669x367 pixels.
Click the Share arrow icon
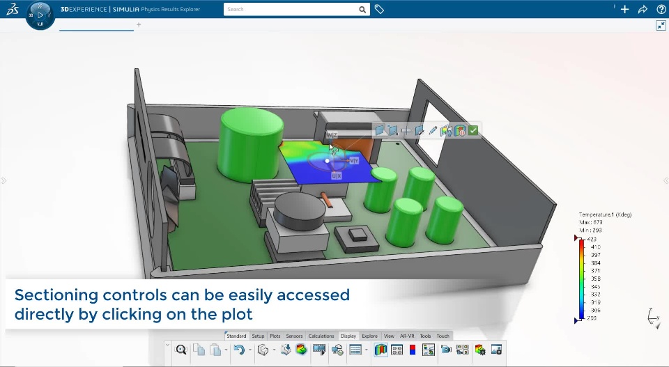(x=643, y=9)
